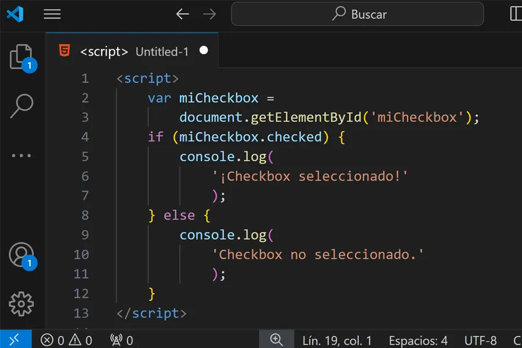Open remote window button in status bar
The image size is (522, 348).
(16, 339)
